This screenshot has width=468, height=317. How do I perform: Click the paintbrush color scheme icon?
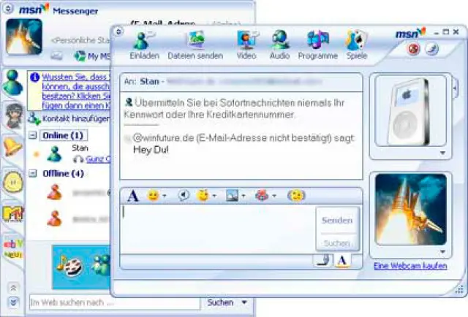tap(432, 49)
